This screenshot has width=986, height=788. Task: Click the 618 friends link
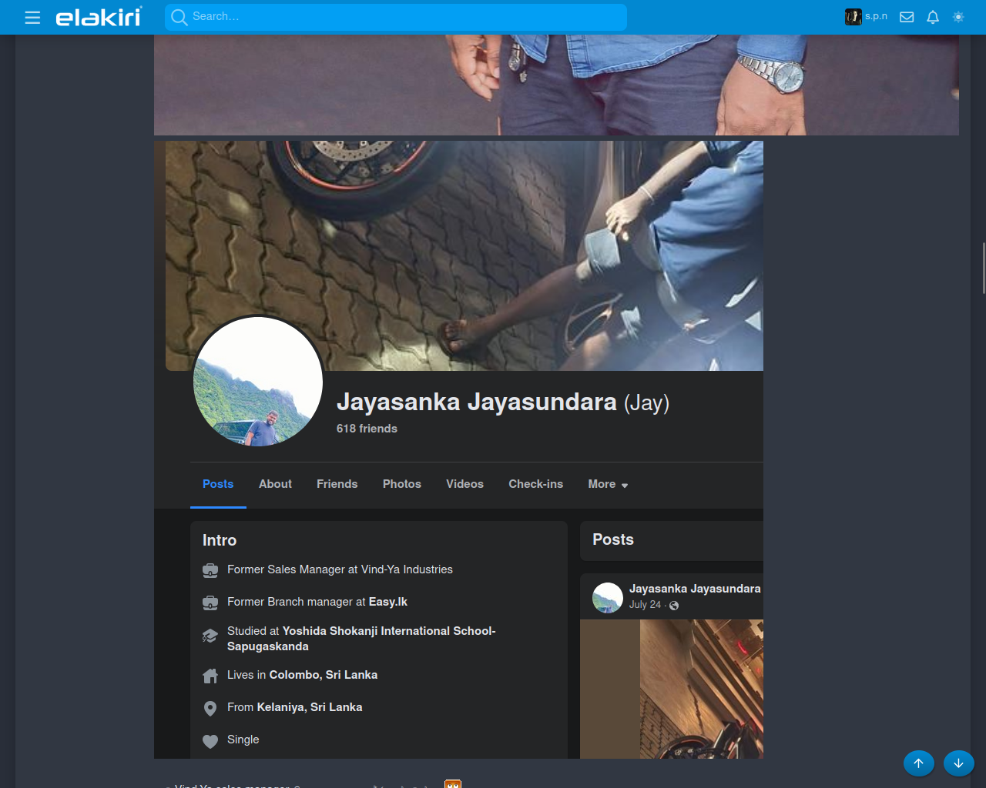click(x=367, y=429)
